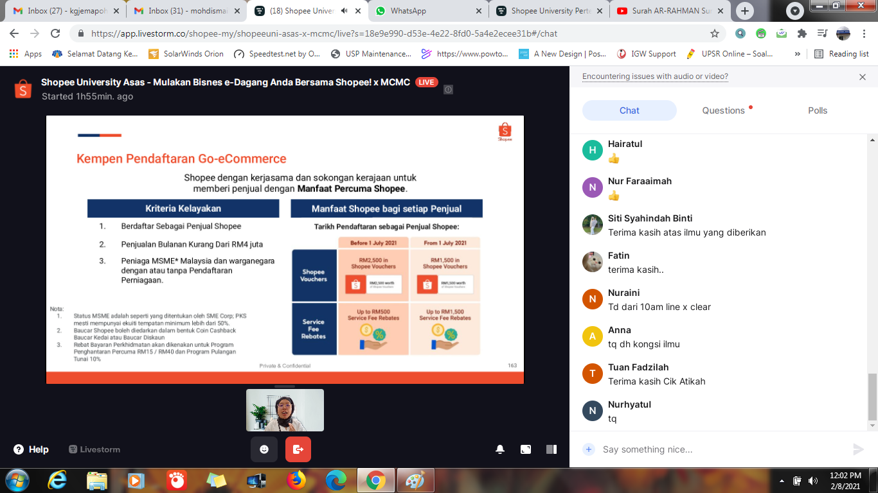Click the red leave room button
878x493 pixels.
pyautogui.click(x=298, y=449)
